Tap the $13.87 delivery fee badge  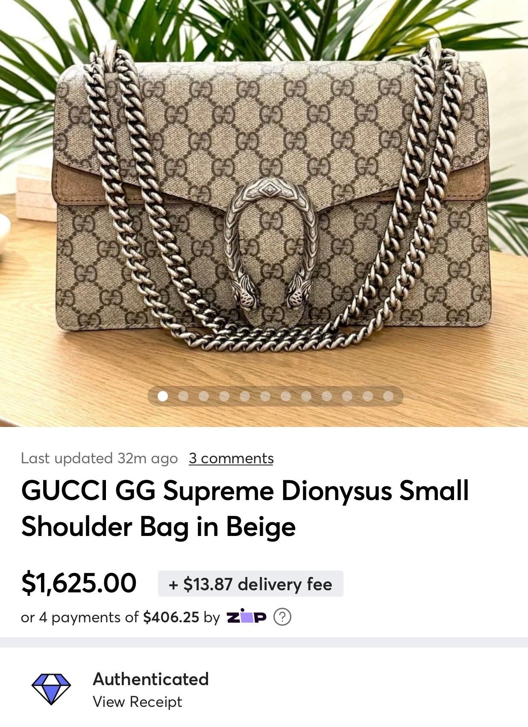[250, 584]
